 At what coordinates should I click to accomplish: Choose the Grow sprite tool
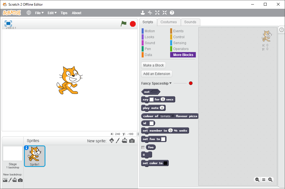pyautogui.click(x=157, y=13)
